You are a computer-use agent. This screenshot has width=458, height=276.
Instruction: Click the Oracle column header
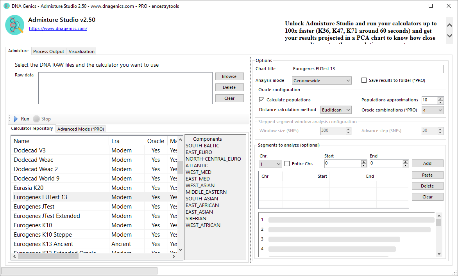pos(156,141)
